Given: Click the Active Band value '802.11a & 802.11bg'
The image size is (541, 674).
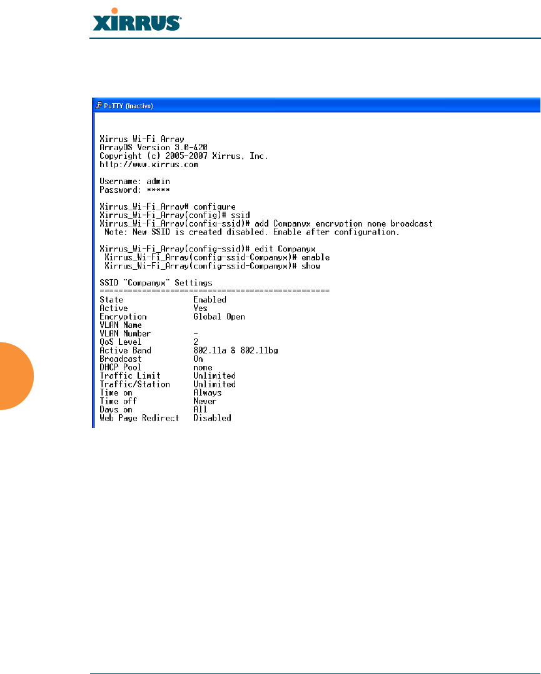Looking at the screenshot, I should [236, 350].
